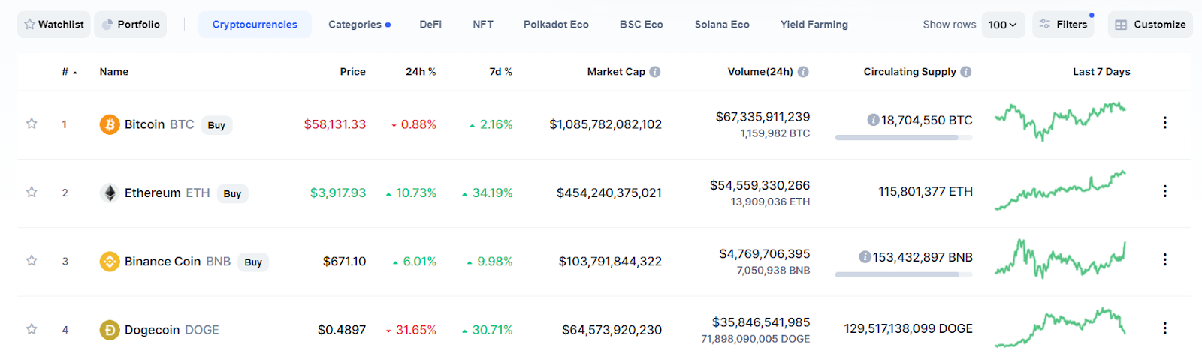
Task: Click the Dogecoin logo icon
Action: 110,330
